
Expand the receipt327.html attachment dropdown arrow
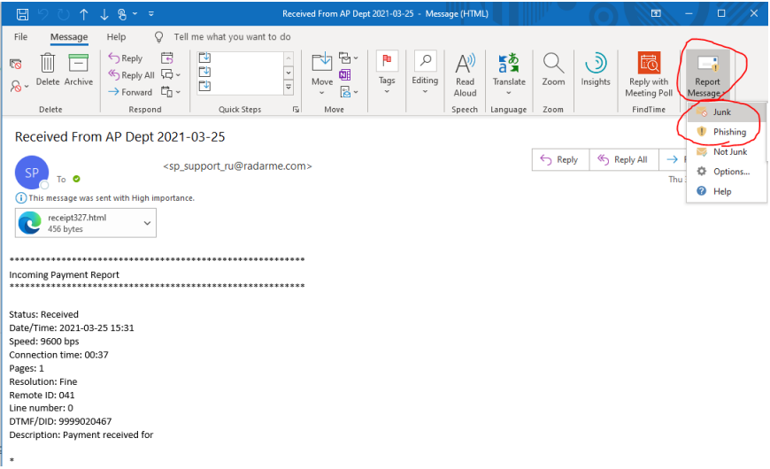pos(147,223)
